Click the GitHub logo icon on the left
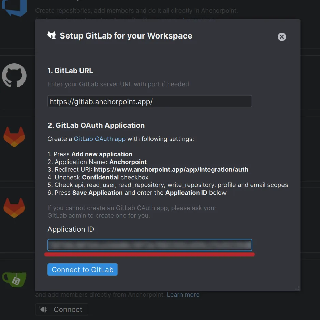Image resolution: width=320 pixels, height=320 pixels. pyautogui.click(x=14, y=76)
